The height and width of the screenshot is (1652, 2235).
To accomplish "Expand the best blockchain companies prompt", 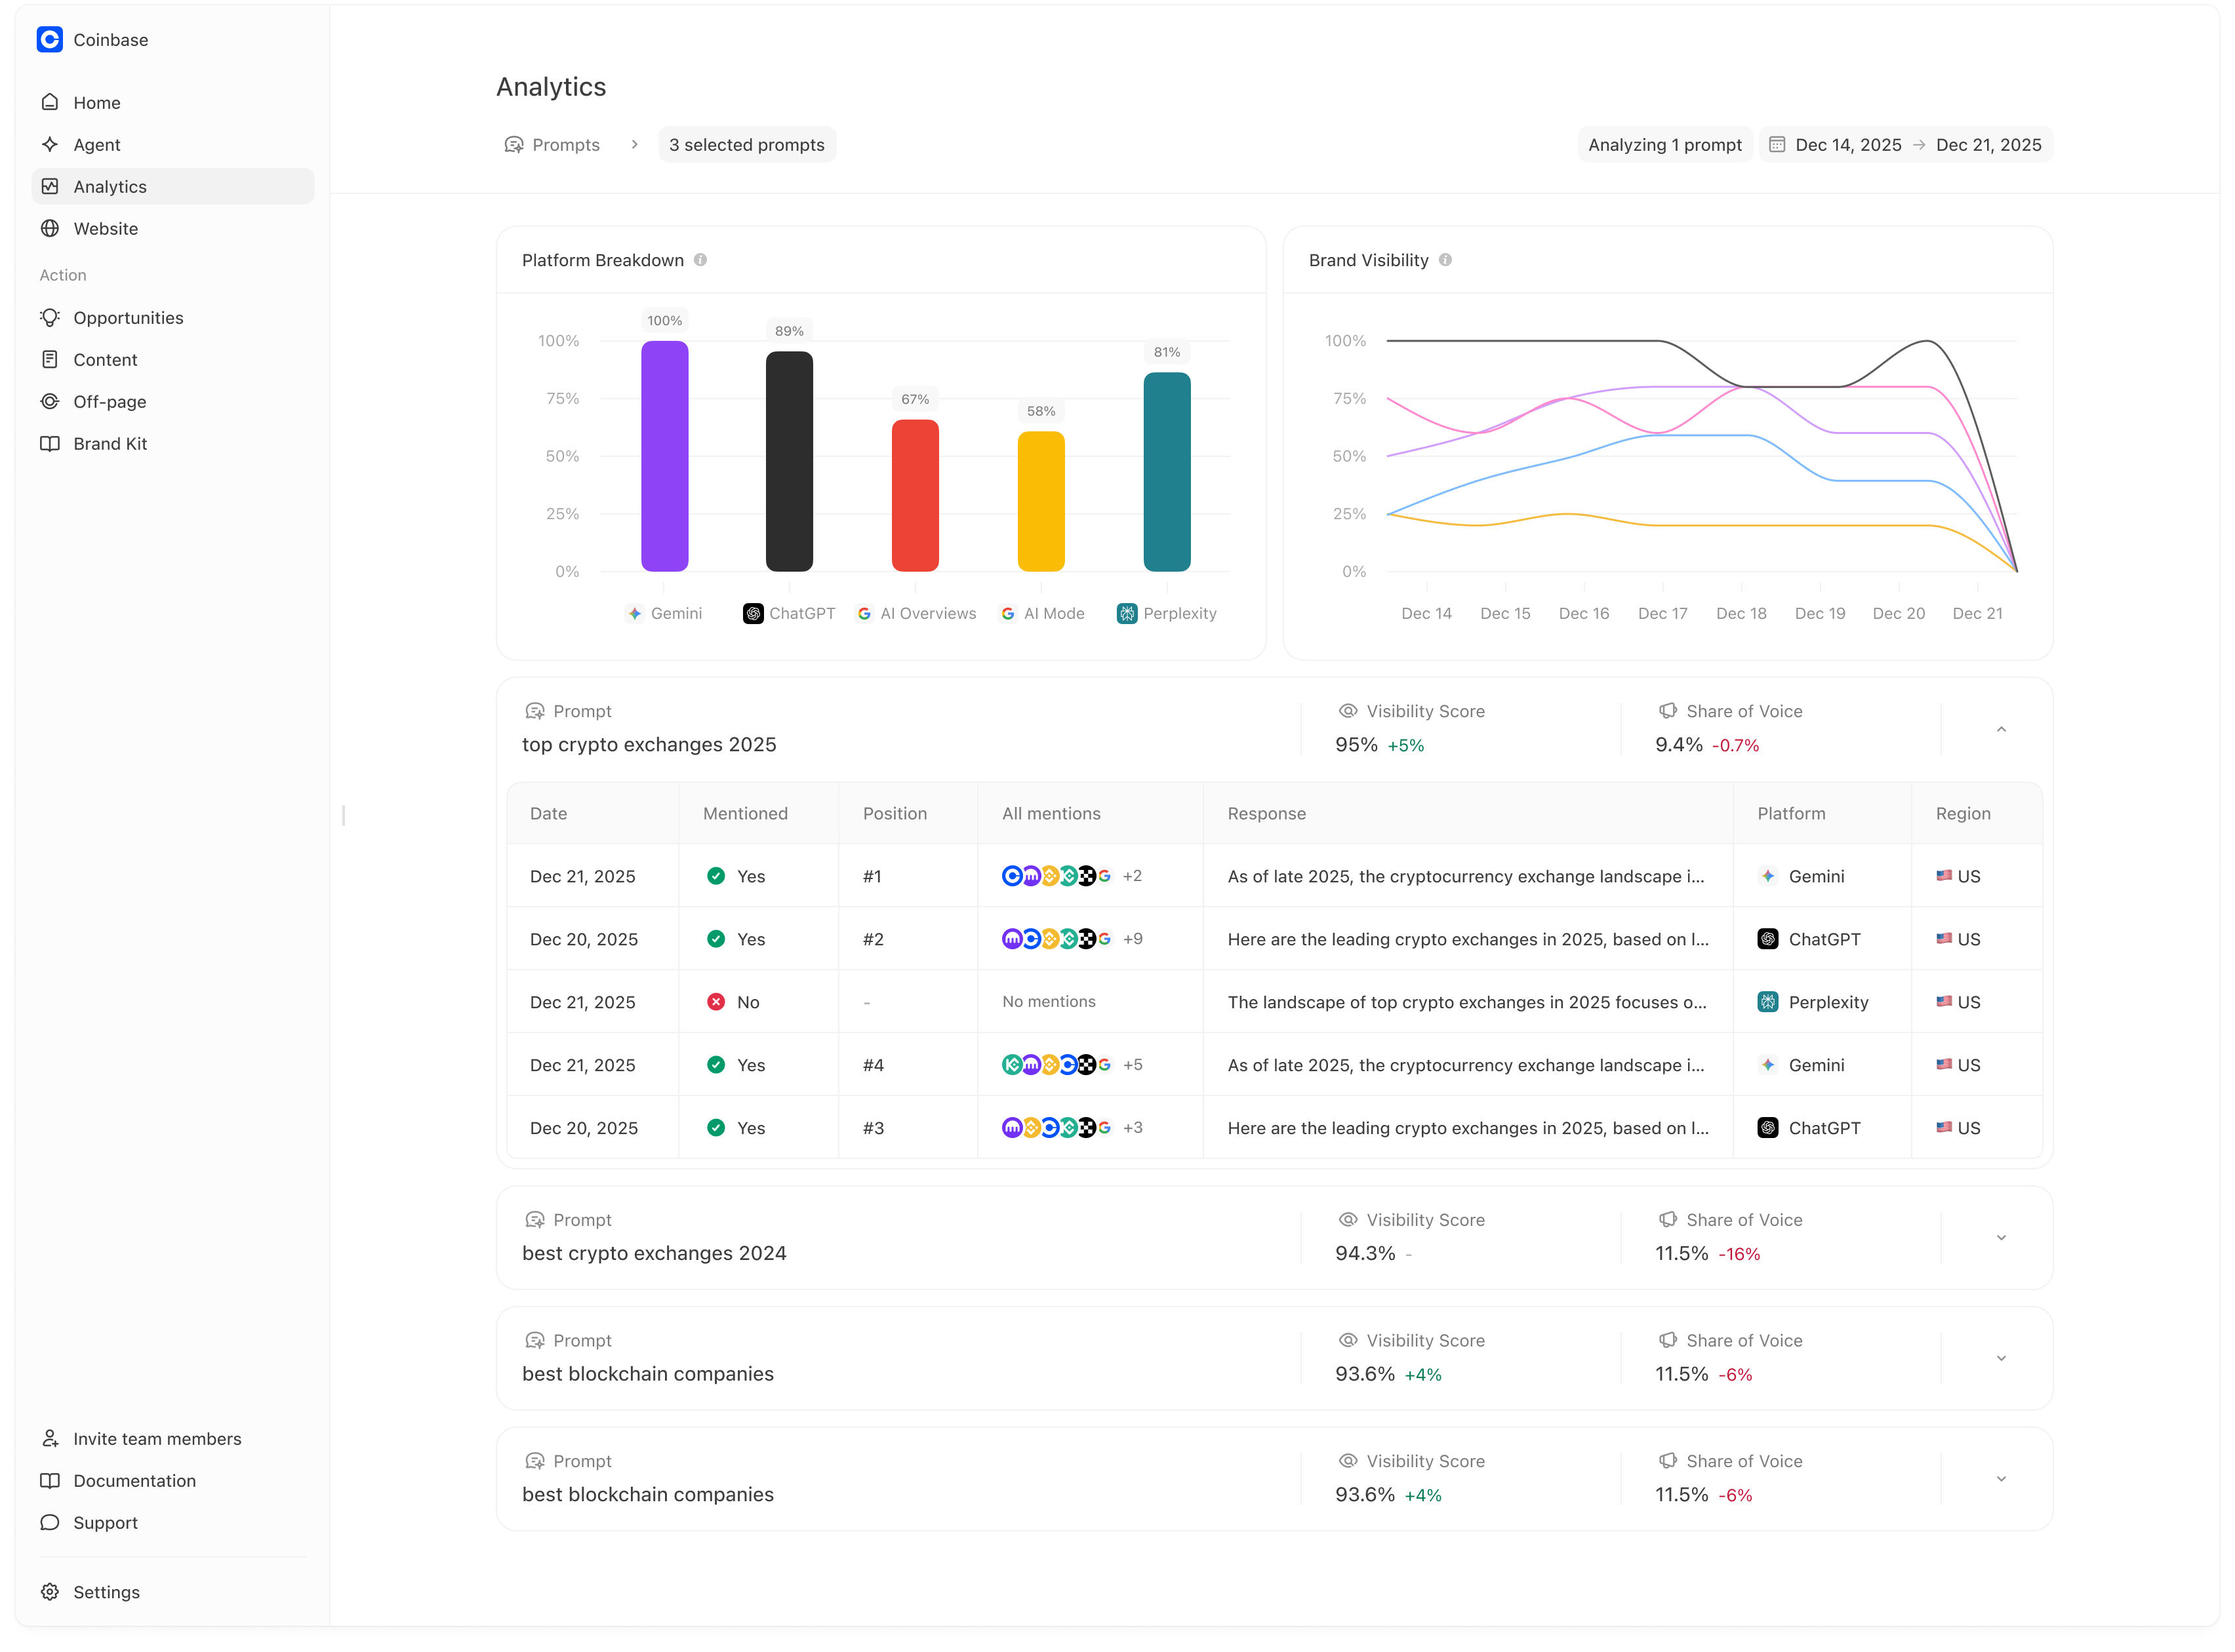I will click(2001, 1358).
